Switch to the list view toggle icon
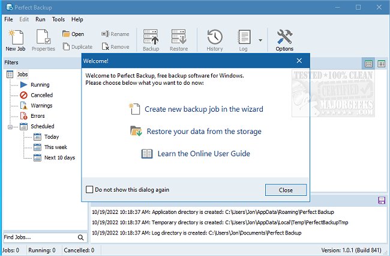This screenshot has height=256, width=390. (369, 63)
